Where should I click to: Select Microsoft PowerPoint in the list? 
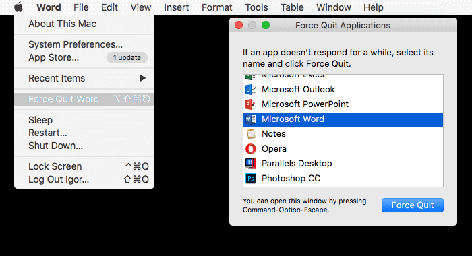(x=343, y=104)
